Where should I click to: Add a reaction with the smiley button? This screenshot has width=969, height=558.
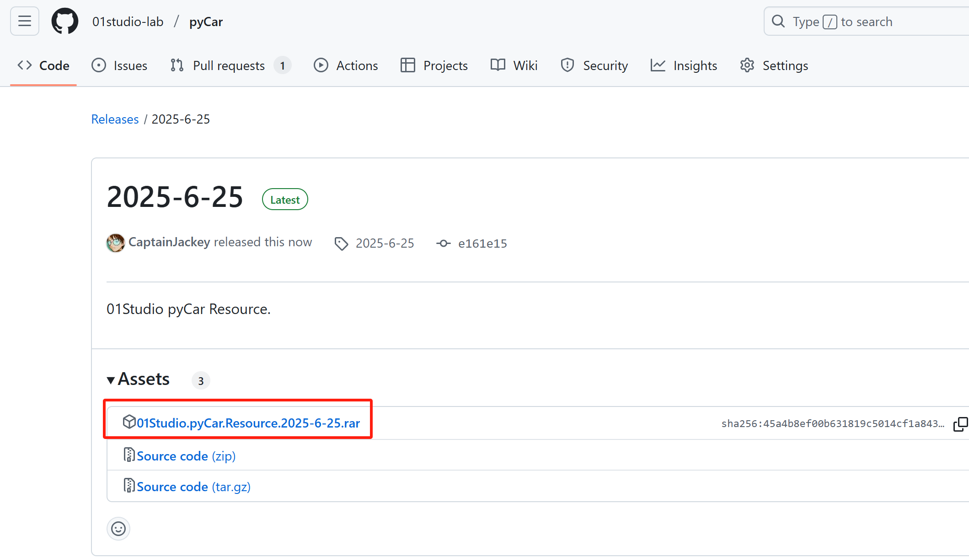pos(118,529)
